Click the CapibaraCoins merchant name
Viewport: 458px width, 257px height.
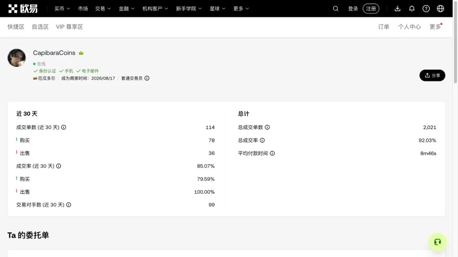click(x=54, y=53)
